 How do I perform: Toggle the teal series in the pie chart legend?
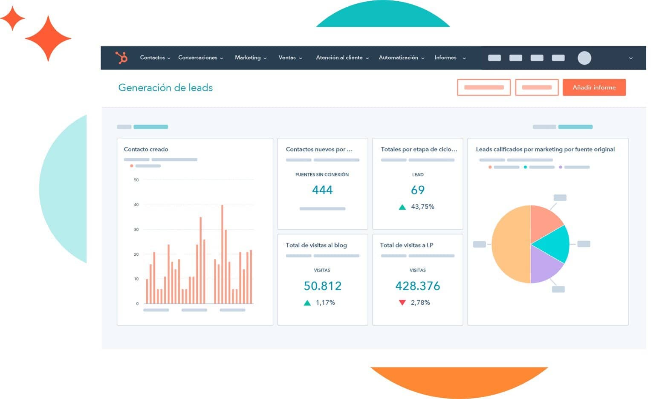pyautogui.click(x=525, y=167)
